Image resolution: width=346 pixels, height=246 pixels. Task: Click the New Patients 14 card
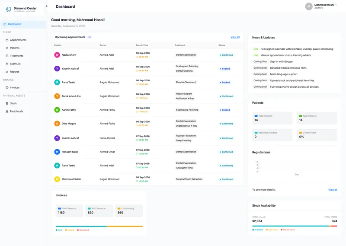click(317, 118)
